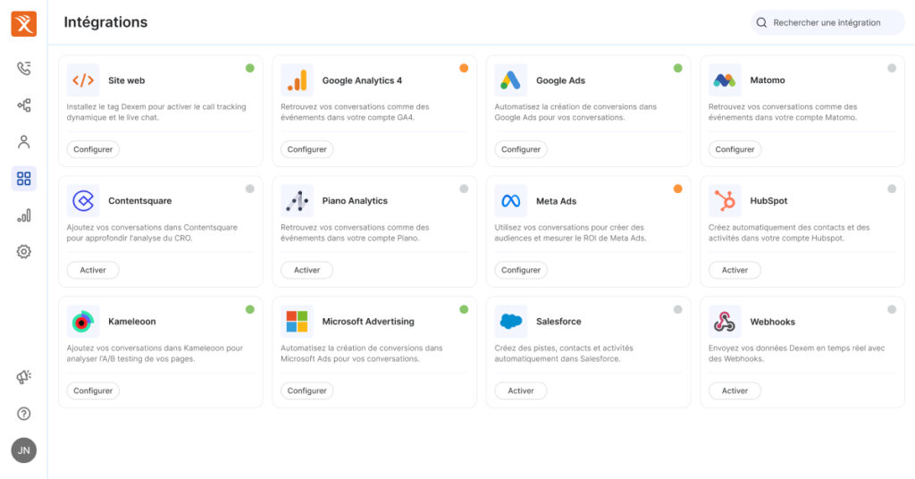Click the Piano Analytics card title
Image resolution: width=915 pixels, height=479 pixels.
tap(355, 201)
